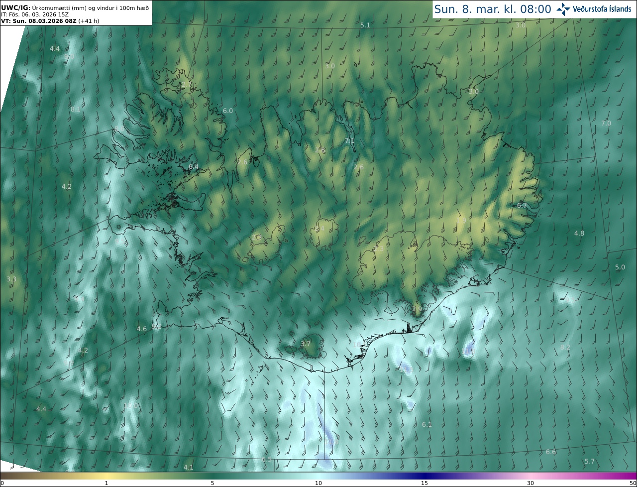
Task: Click the colorbar tick label 5
Action: [x=212, y=483]
